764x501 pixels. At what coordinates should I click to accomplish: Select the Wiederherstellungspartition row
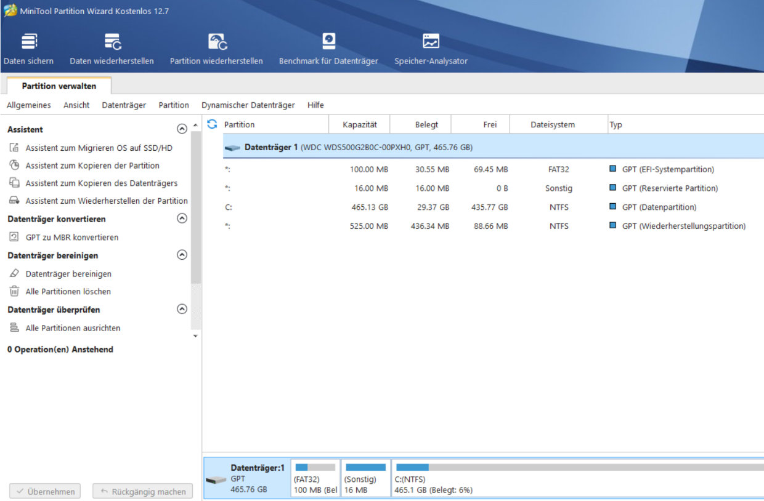(x=493, y=226)
